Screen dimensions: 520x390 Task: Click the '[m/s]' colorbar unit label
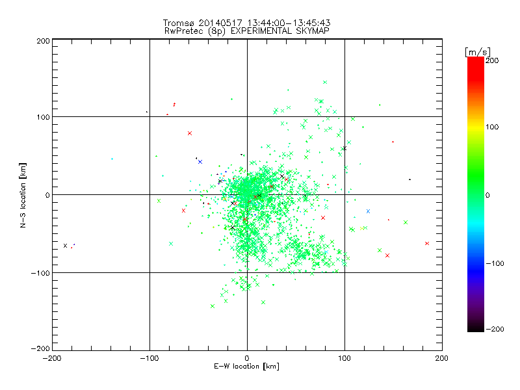[478, 52]
